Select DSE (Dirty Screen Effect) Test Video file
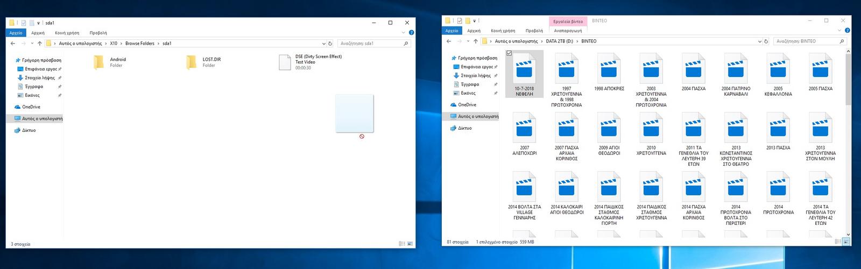The image size is (861, 269). point(310,62)
